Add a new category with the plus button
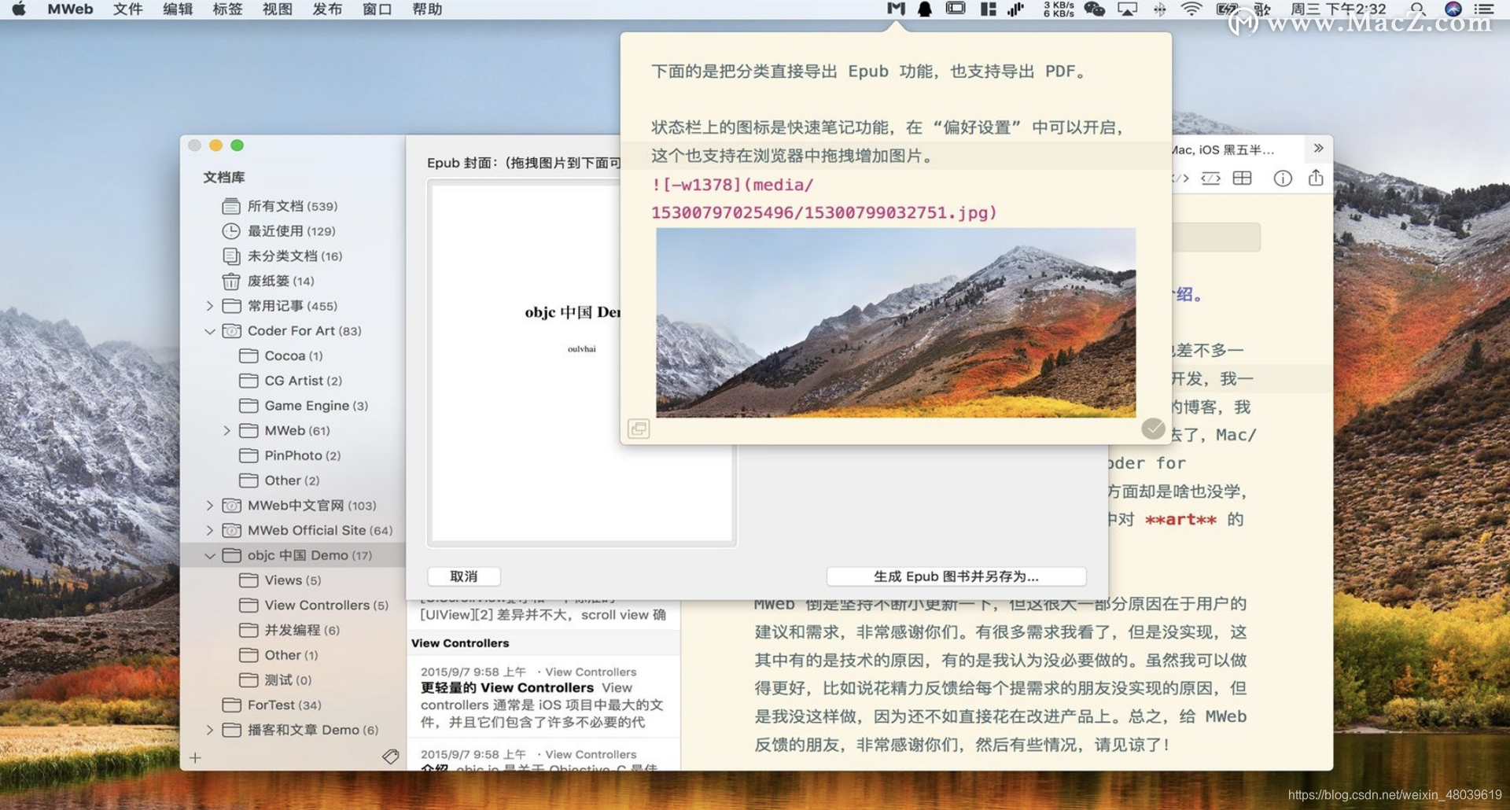Viewport: 1510px width, 810px height. (195, 757)
